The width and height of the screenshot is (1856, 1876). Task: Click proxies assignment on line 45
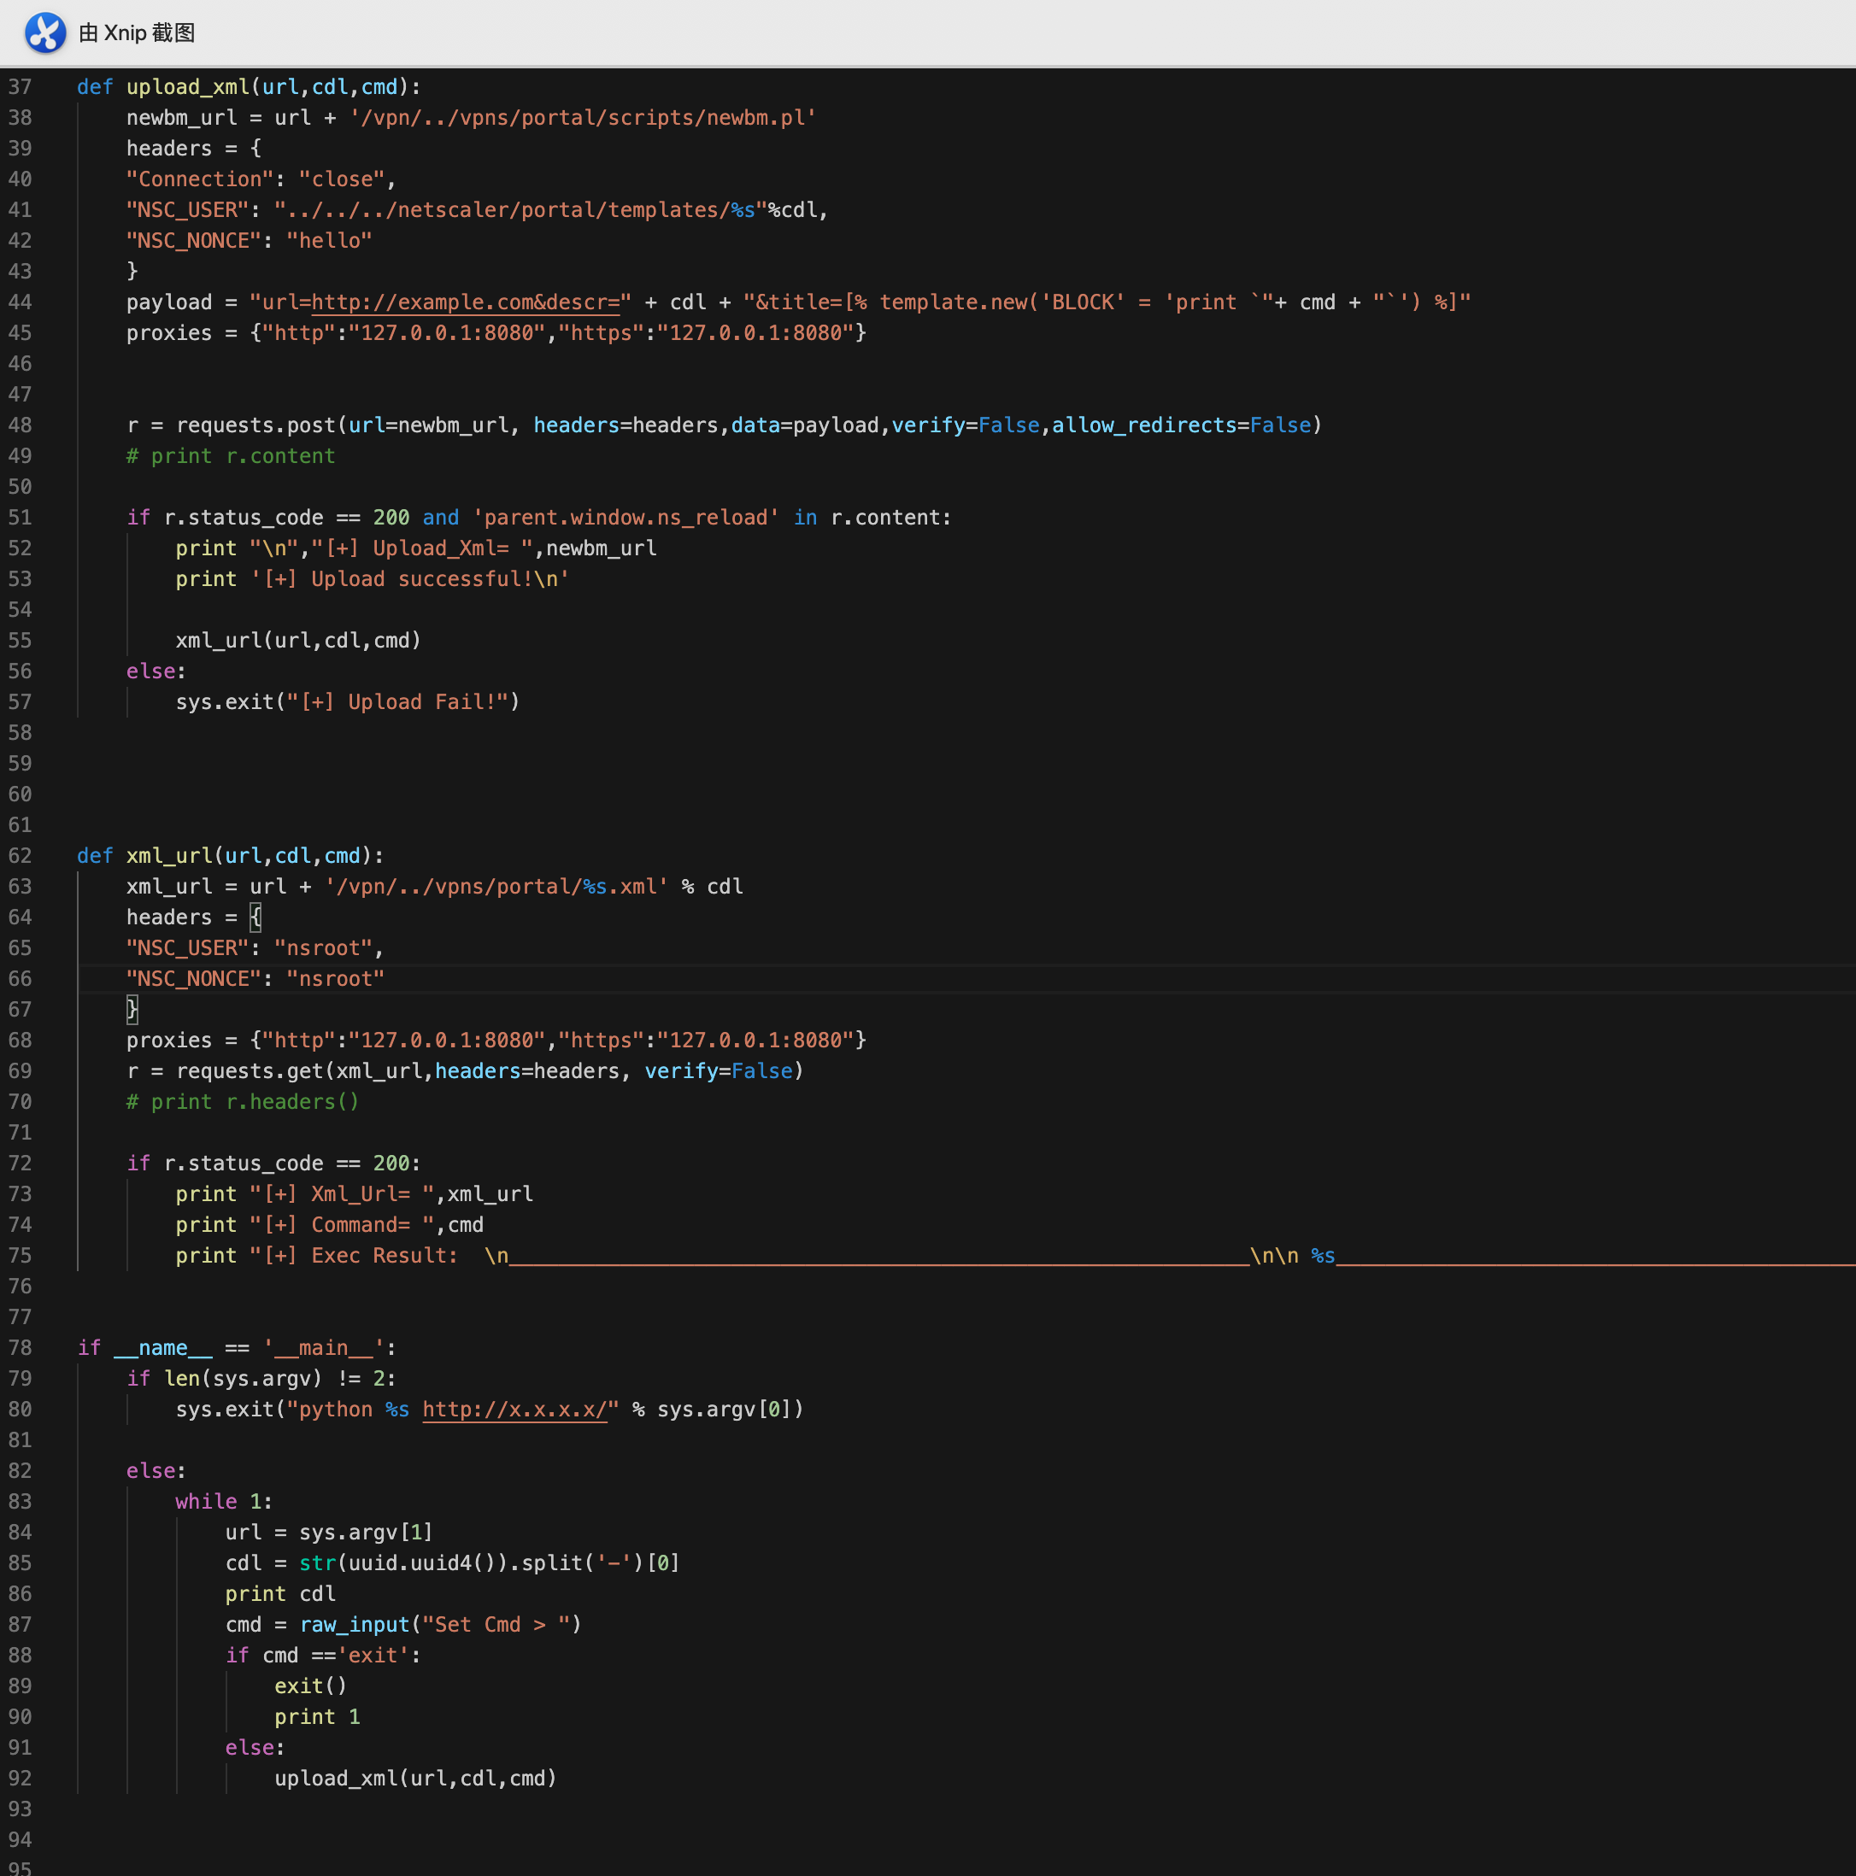tap(496, 333)
